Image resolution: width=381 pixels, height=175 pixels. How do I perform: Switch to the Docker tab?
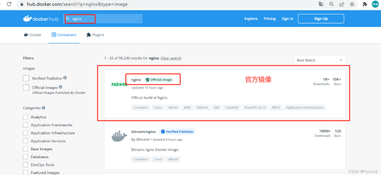[x=33, y=35]
